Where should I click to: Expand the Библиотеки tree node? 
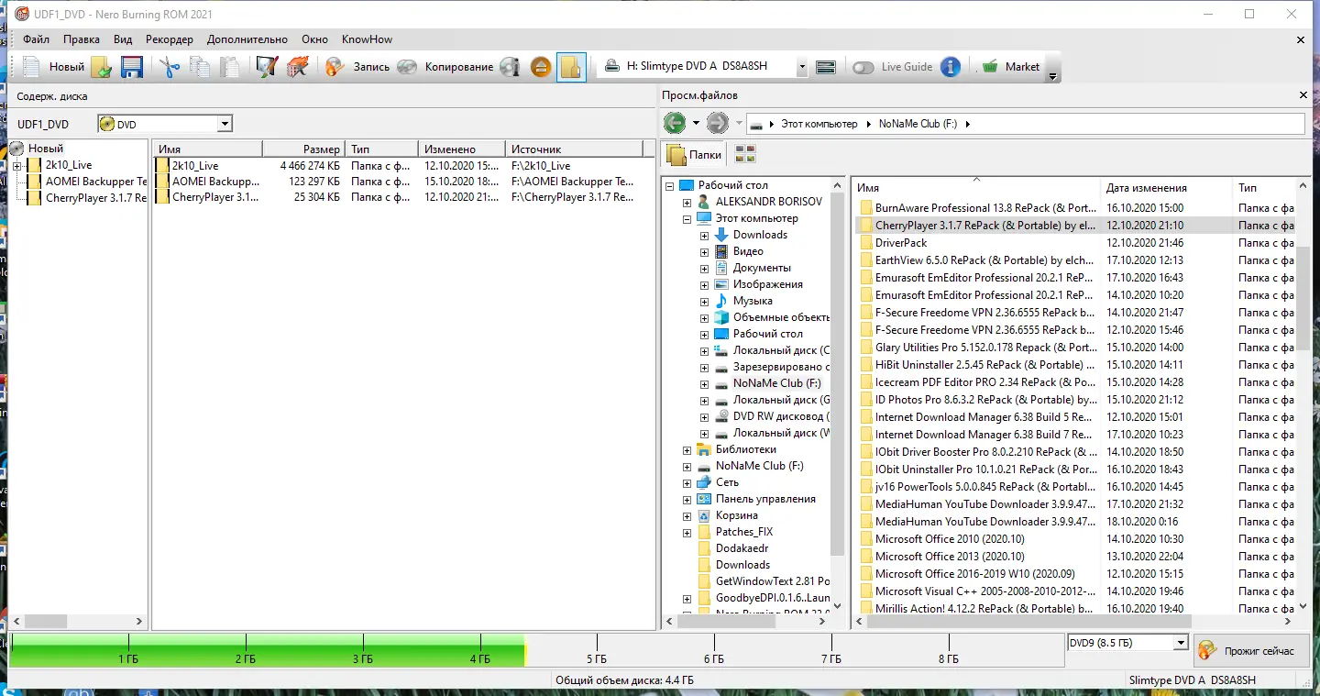(x=687, y=449)
